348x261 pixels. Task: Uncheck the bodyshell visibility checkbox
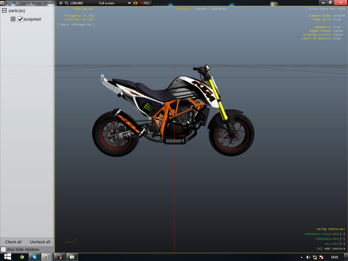pyautogui.click(x=20, y=19)
